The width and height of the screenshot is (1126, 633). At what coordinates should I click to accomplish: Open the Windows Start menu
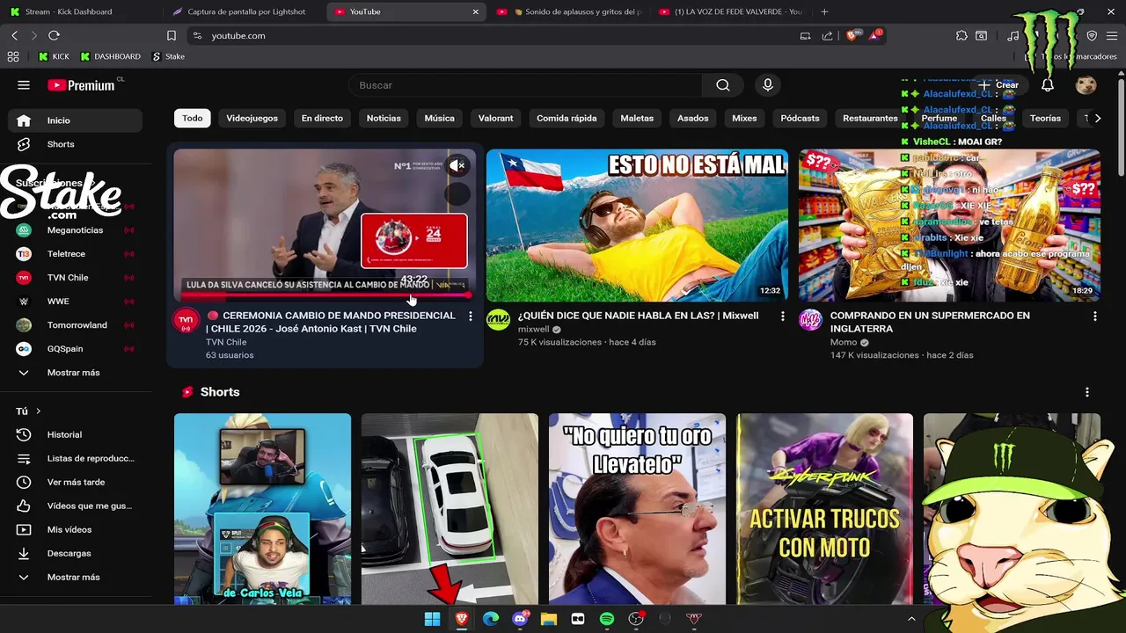pyautogui.click(x=432, y=619)
